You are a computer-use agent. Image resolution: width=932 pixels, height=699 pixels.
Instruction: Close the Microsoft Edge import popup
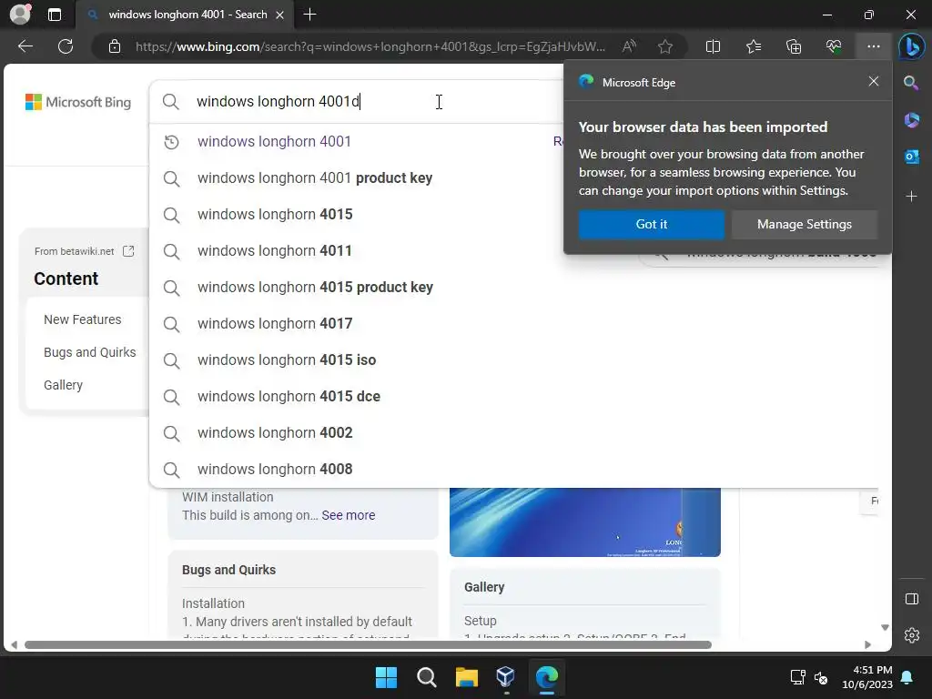[x=873, y=81]
